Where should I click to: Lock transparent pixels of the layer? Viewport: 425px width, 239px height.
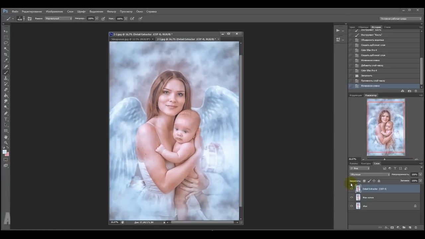pos(364,181)
